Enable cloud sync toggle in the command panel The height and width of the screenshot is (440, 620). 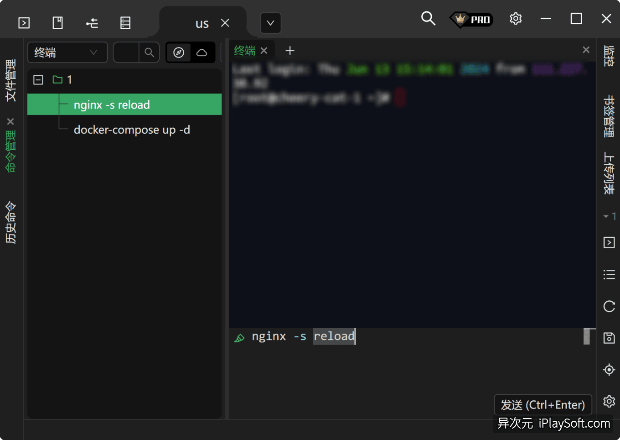point(202,52)
